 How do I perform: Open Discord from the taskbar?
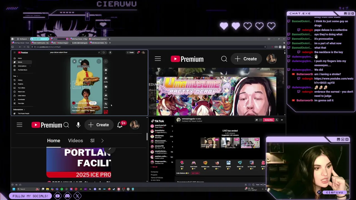coord(95,189)
